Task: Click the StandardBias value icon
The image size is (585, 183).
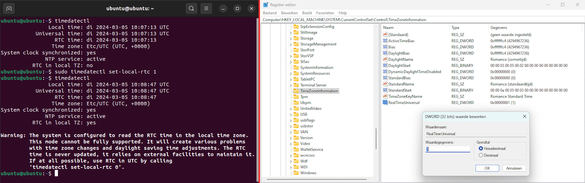Action: click(x=385, y=78)
